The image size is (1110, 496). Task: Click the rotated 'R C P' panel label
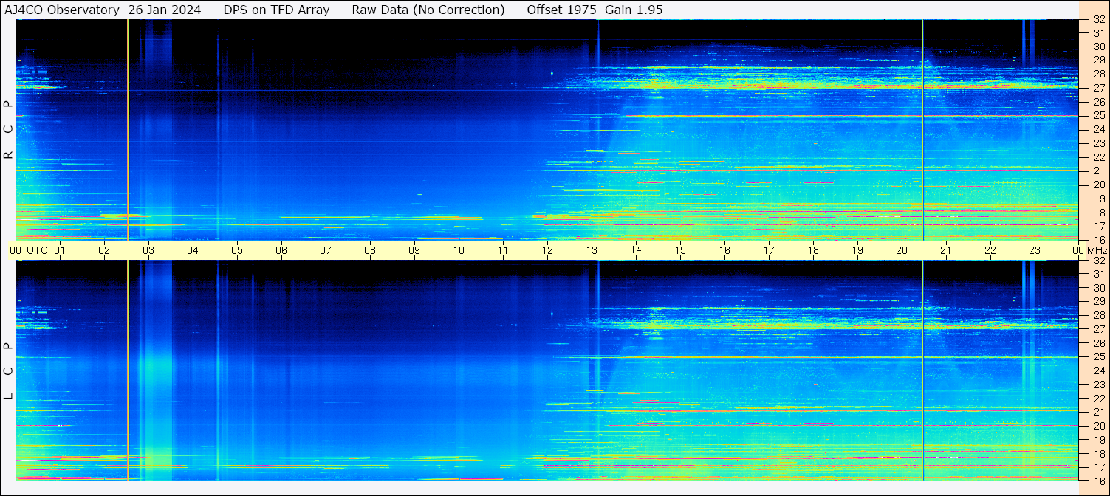(8, 129)
